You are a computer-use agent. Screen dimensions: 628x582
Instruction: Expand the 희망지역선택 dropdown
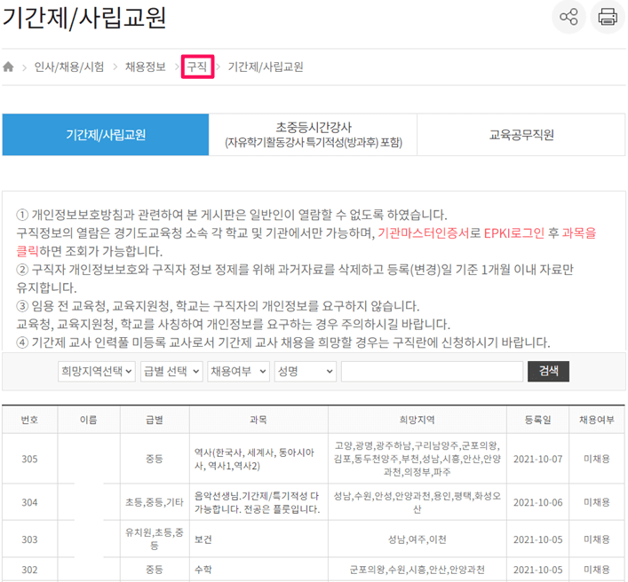(x=97, y=372)
